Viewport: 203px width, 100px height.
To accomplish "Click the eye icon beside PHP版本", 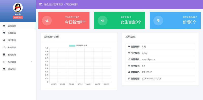I will 129,53.
